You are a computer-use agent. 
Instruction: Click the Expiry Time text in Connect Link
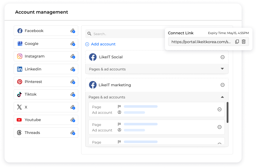[x=228, y=33]
